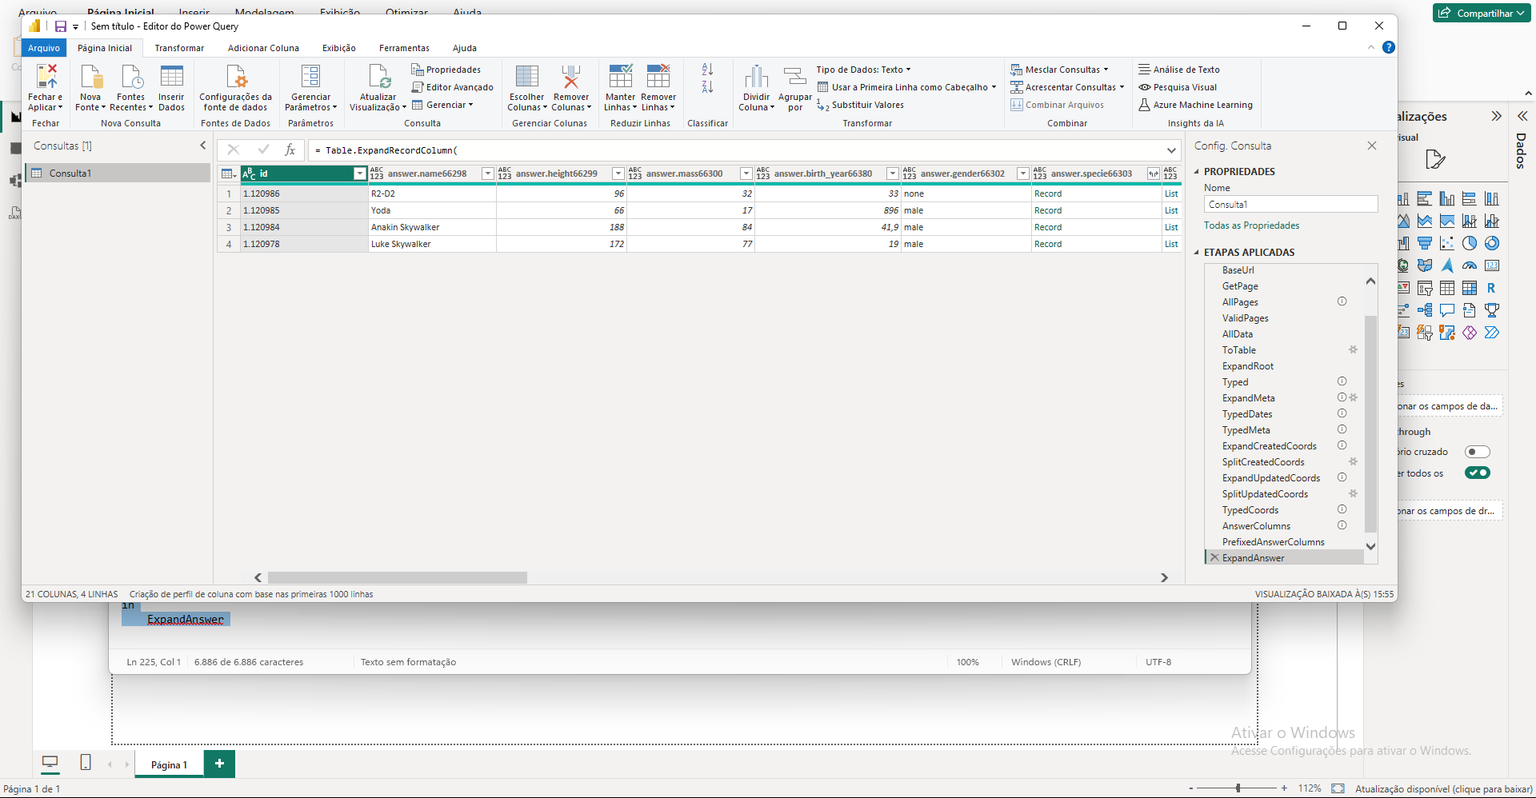The height and width of the screenshot is (798, 1536).
Task: Click the Remover Colunas icon
Action: pyautogui.click(x=570, y=78)
